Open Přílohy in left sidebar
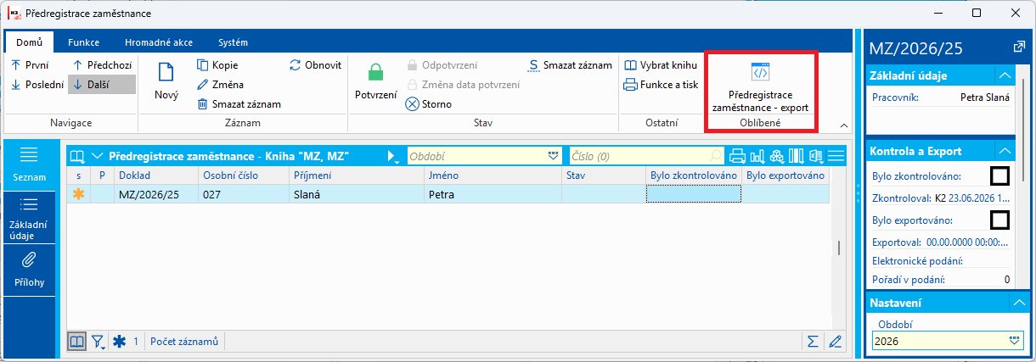Image resolution: width=1036 pixels, height=362 pixels. pyautogui.click(x=30, y=270)
